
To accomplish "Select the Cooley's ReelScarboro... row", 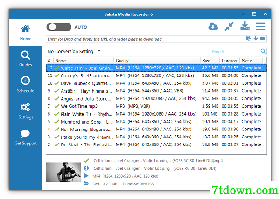I will click(156, 75).
